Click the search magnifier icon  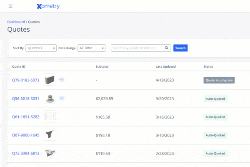coord(167,48)
